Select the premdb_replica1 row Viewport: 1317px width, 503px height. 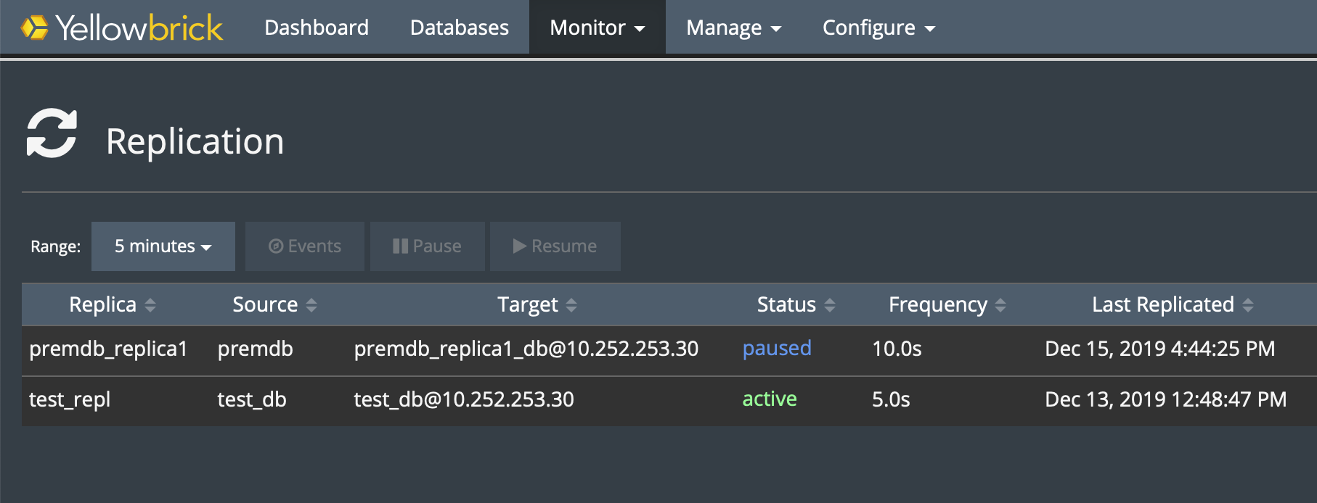tap(108, 349)
